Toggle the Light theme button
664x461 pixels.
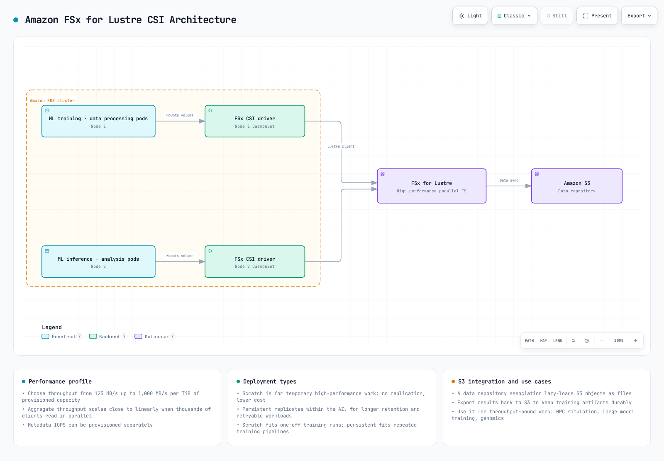click(x=470, y=16)
